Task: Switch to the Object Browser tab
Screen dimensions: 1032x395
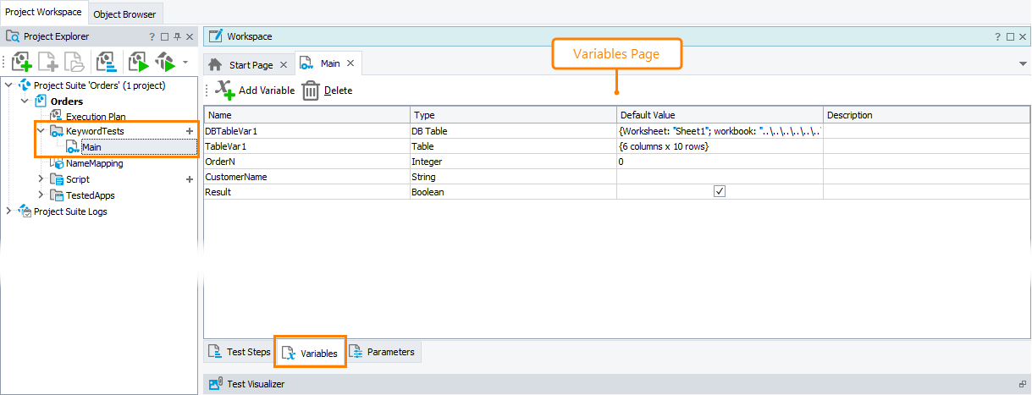Action: coord(124,14)
